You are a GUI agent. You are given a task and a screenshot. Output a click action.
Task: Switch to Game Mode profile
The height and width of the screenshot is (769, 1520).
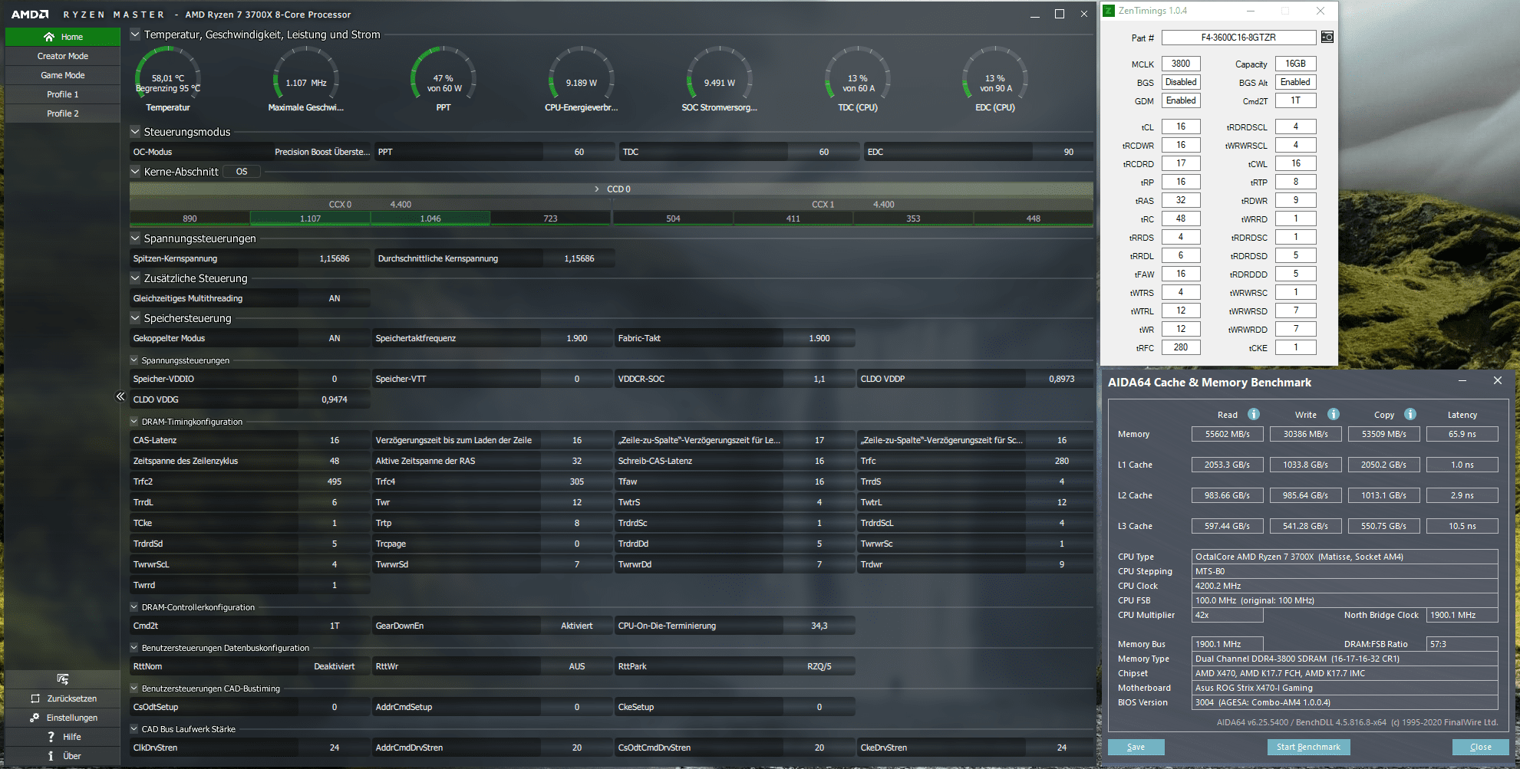pos(63,75)
